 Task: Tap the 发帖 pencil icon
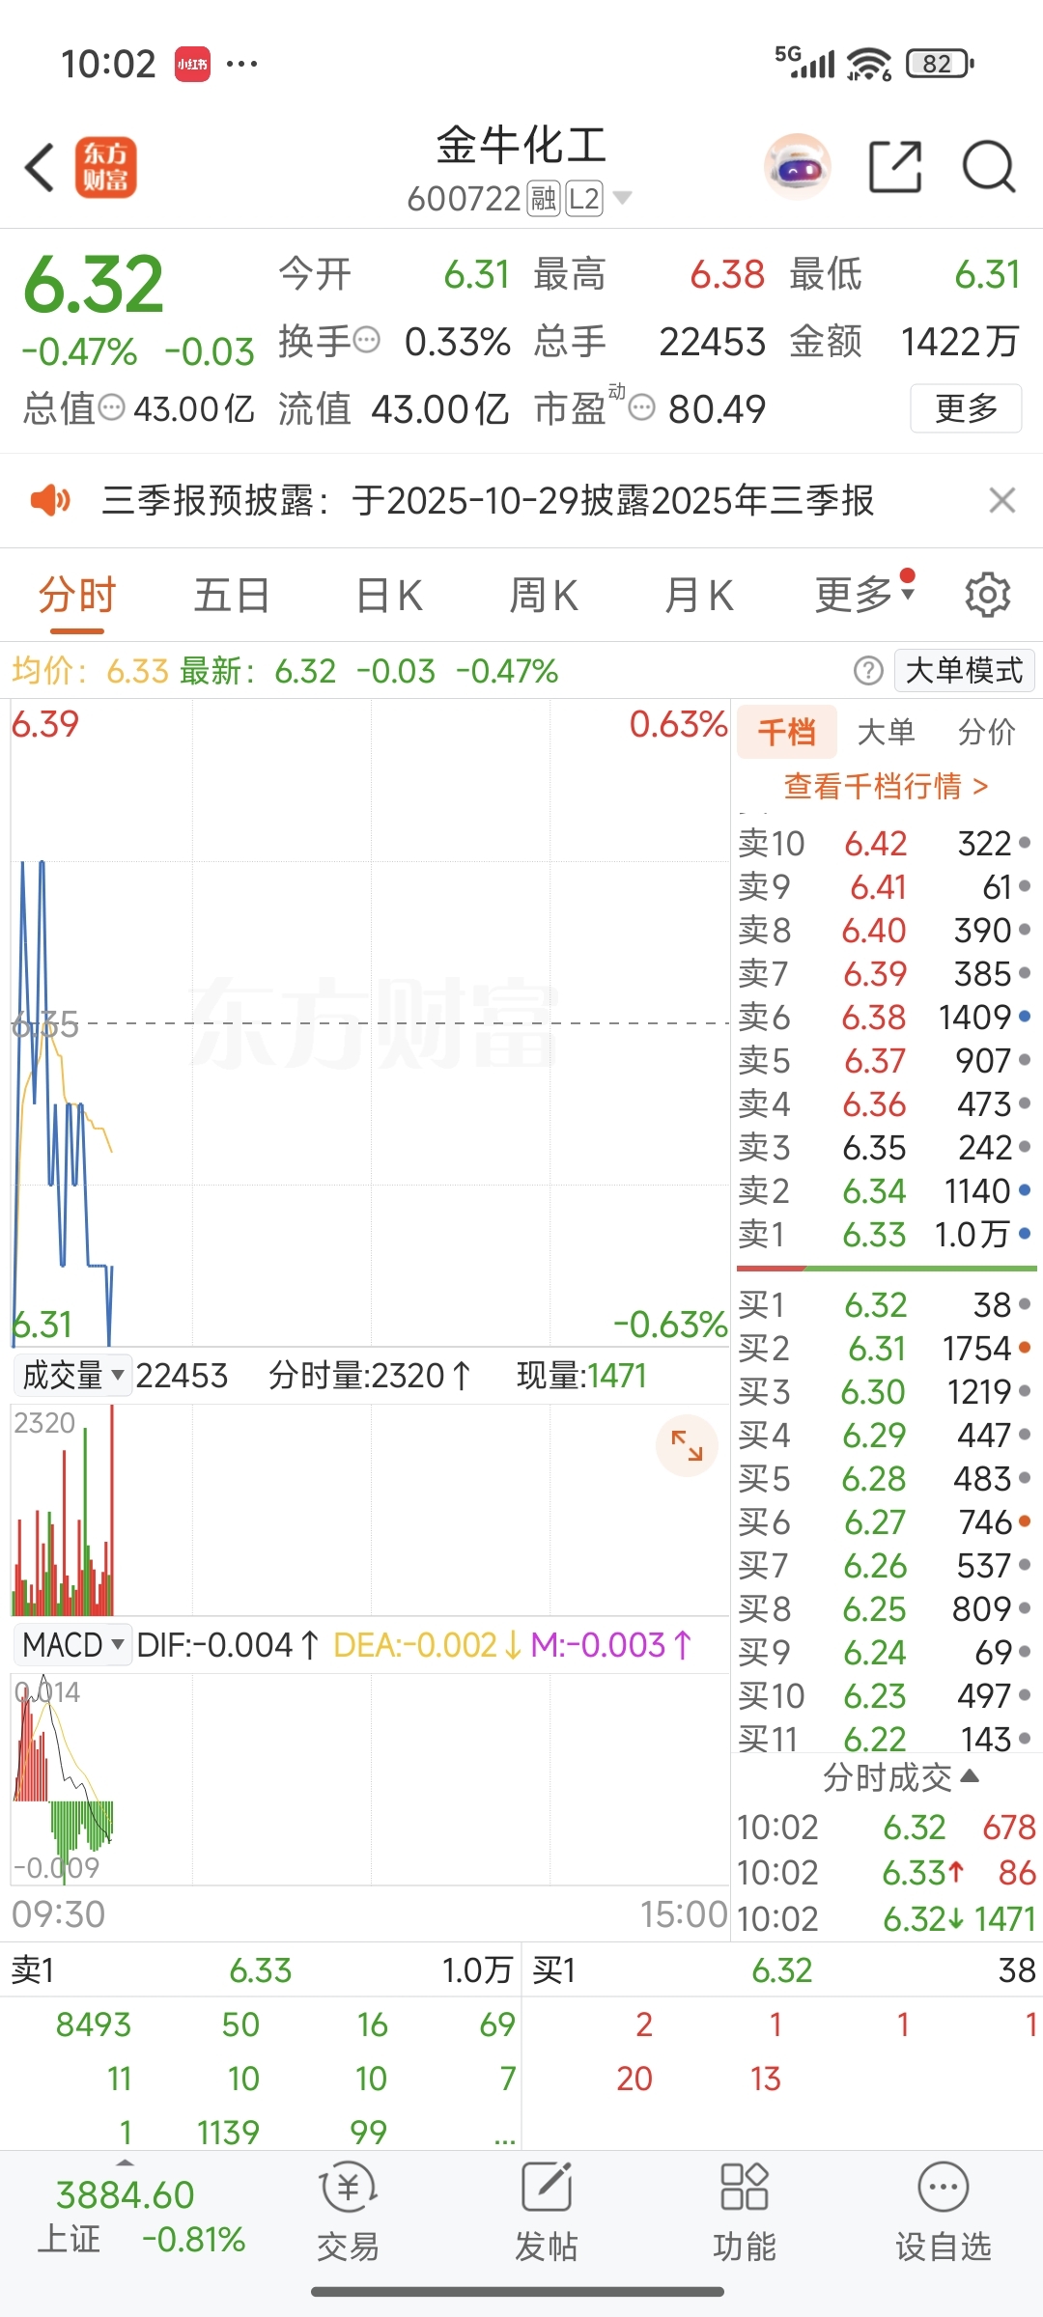click(547, 2188)
